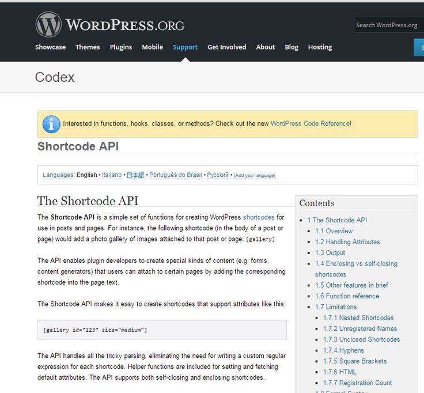Screen dimensions: 424x393
Task: Click the inline [gallery] code text
Action: [260, 239]
